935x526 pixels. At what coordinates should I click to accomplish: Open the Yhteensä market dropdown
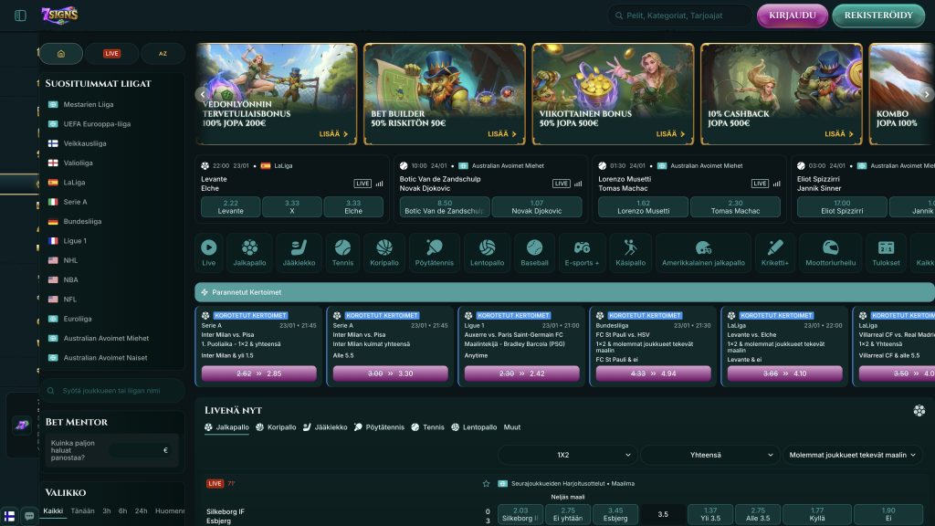coord(709,455)
